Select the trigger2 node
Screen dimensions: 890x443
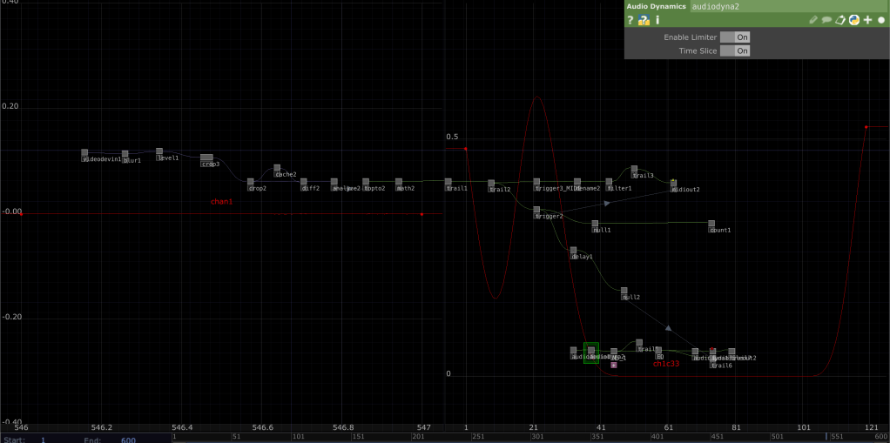tap(536, 211)
